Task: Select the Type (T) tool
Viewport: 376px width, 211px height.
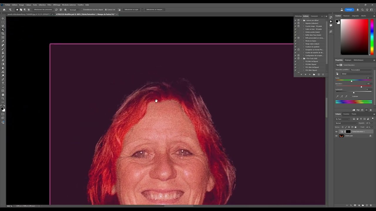Action: pyautogui.click(x=3, y=83)
